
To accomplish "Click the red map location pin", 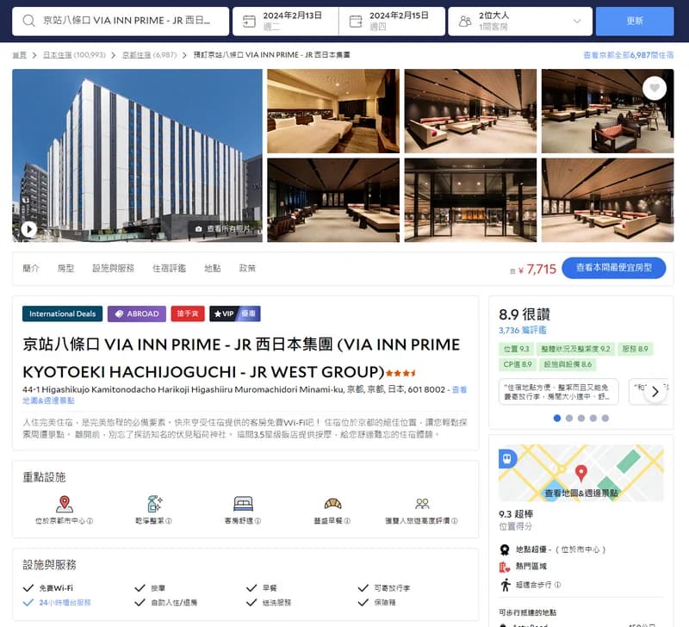I will (580, 473).
